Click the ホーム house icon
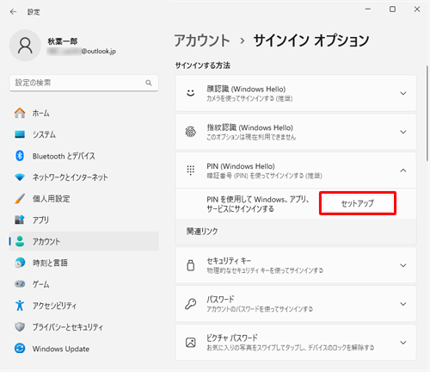Viewport: 430px width, 372px height. [20, 113]
